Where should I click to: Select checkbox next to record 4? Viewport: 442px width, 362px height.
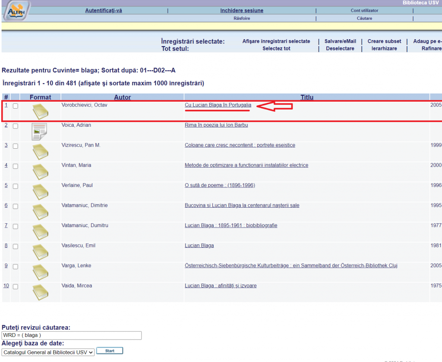point(16,166)
